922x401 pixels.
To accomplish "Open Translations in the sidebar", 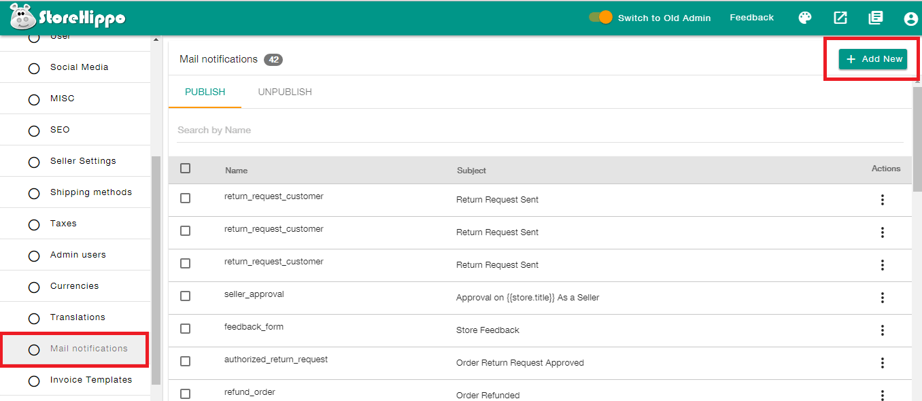I will (75, 317).
